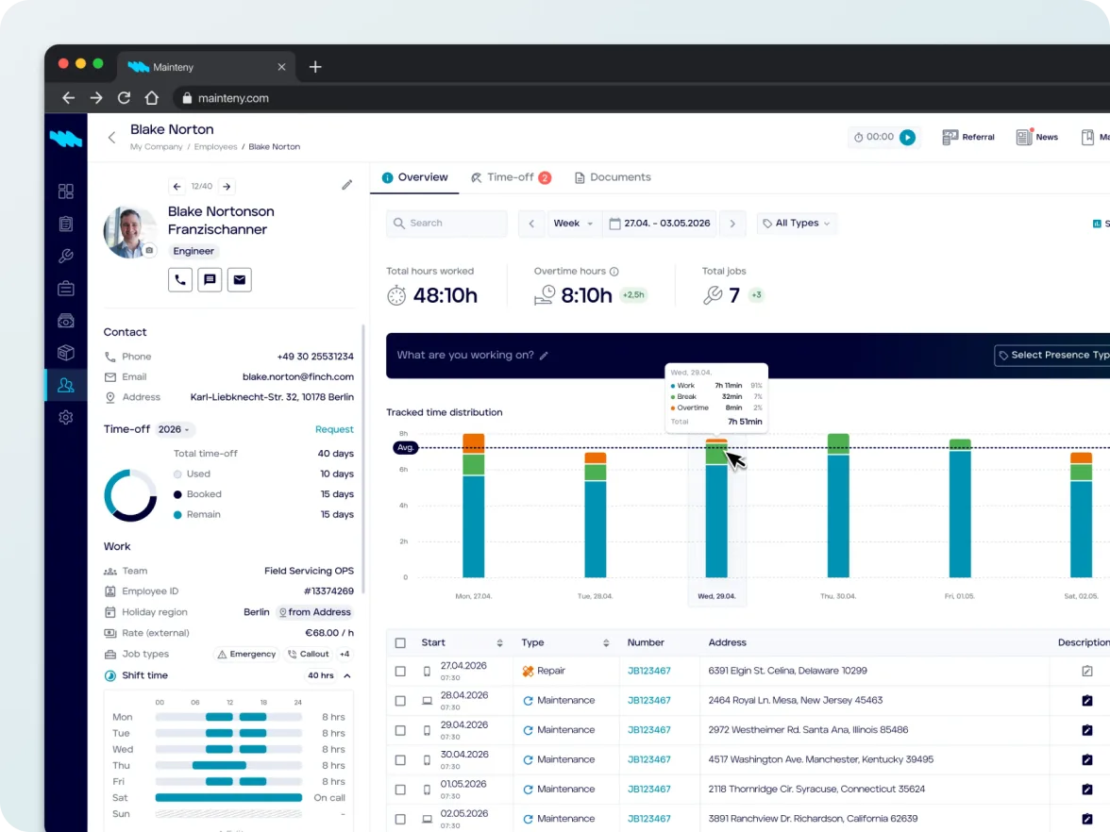
Task: Check the 01.05.2026 Maintenance row checkbox
Action: (400, 790)
